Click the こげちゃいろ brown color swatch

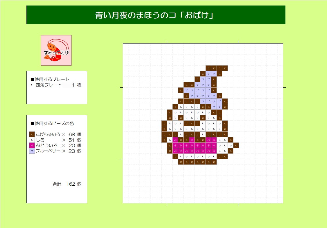pyautogui.click(x=32, y=134)
